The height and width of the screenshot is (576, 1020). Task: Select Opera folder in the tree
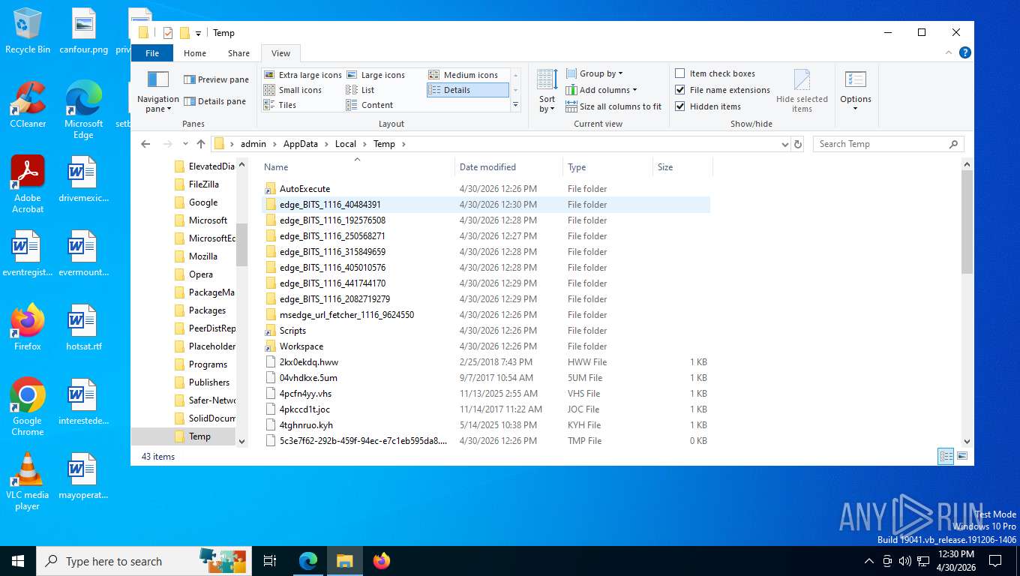(200, 274)
